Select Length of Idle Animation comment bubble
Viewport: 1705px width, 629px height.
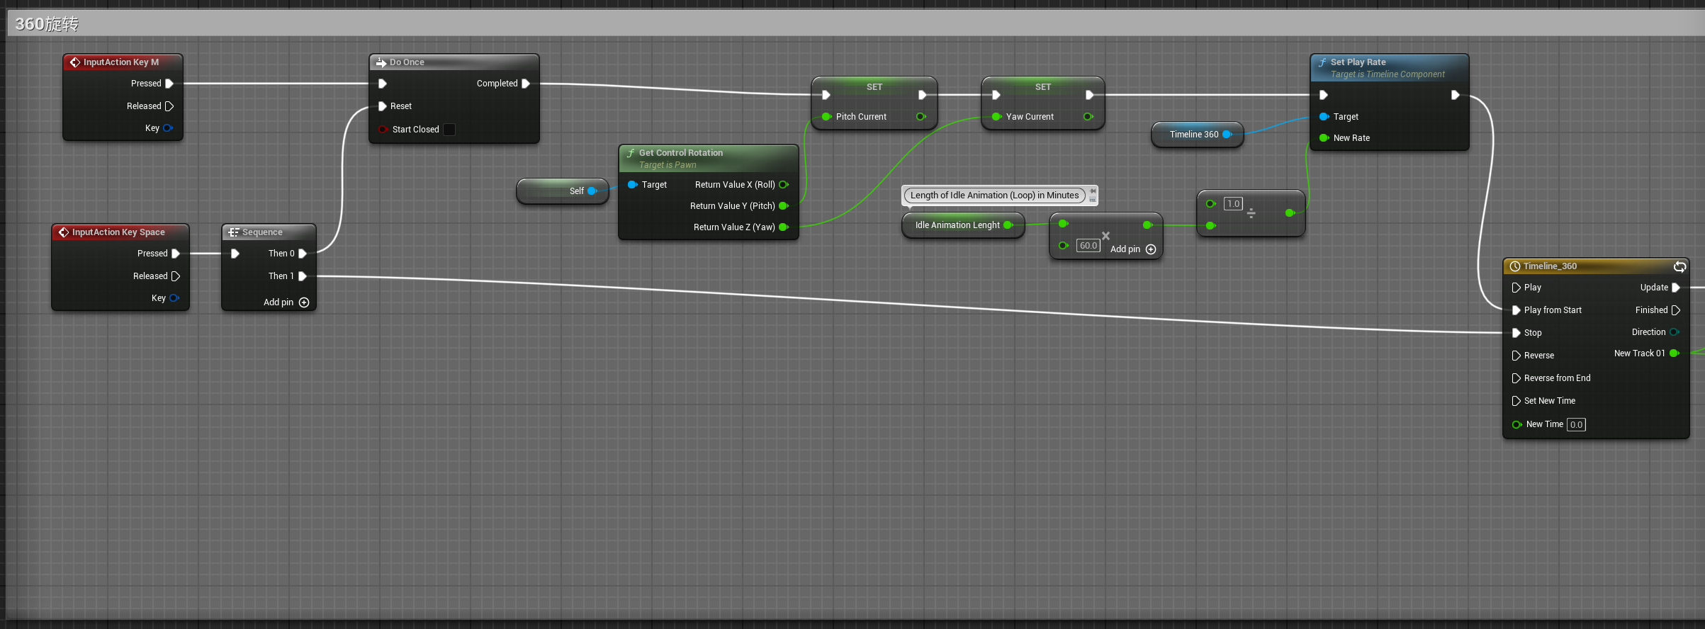pyautogui.click(x=995, y=195)
